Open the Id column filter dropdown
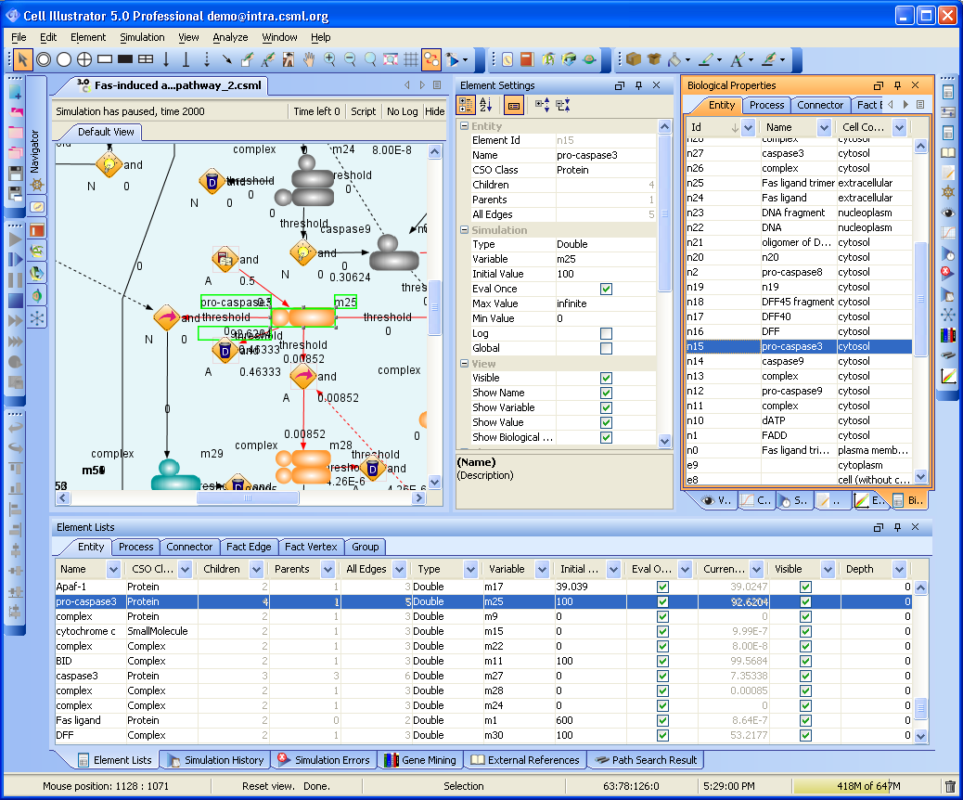The width and height of the screenshot is (963, 800). tap(748, 127)
